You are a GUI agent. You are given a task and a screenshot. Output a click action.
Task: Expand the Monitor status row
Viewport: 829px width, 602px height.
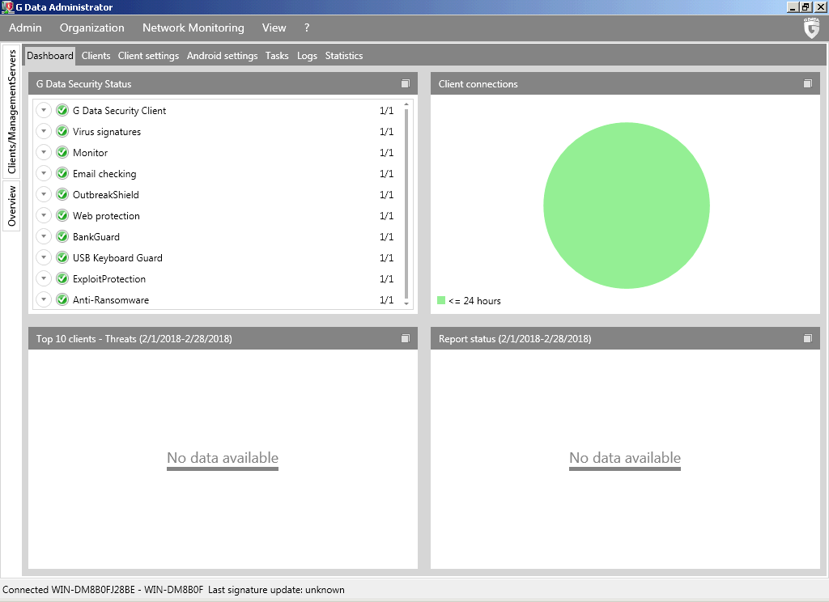tap(44, 153)
